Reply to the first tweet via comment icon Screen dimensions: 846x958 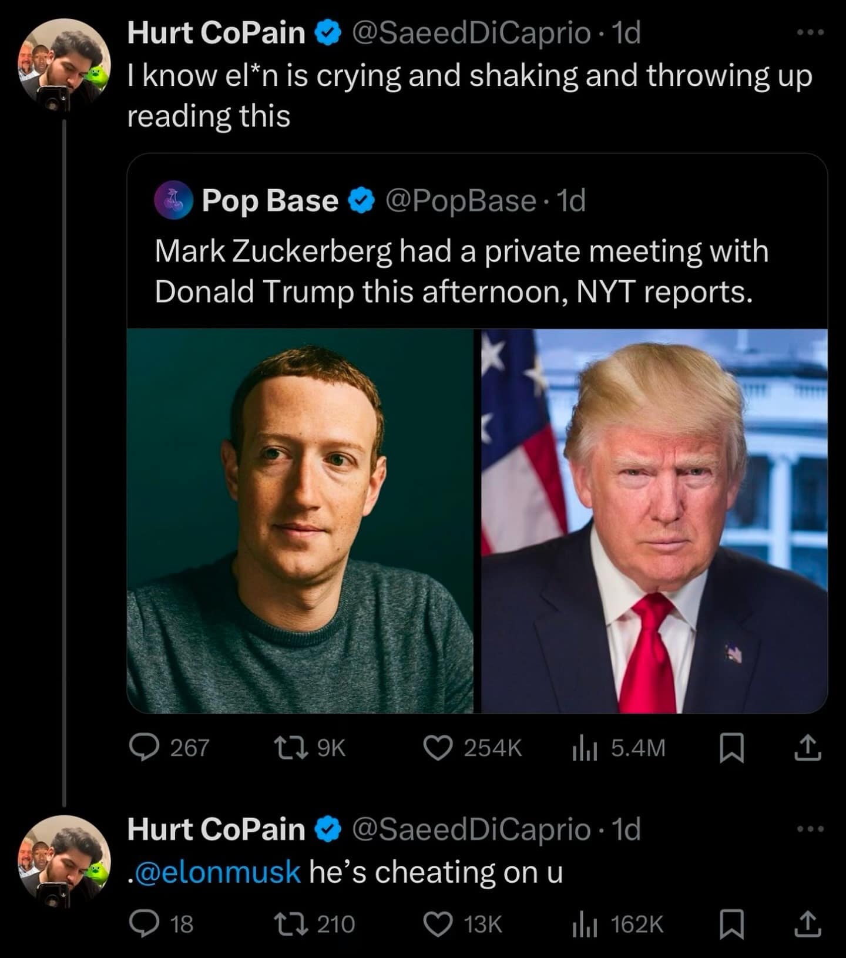pyautogui.click(x=141, y=748)
